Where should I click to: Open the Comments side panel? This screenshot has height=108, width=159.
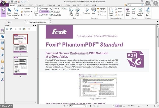coord(2,49)
